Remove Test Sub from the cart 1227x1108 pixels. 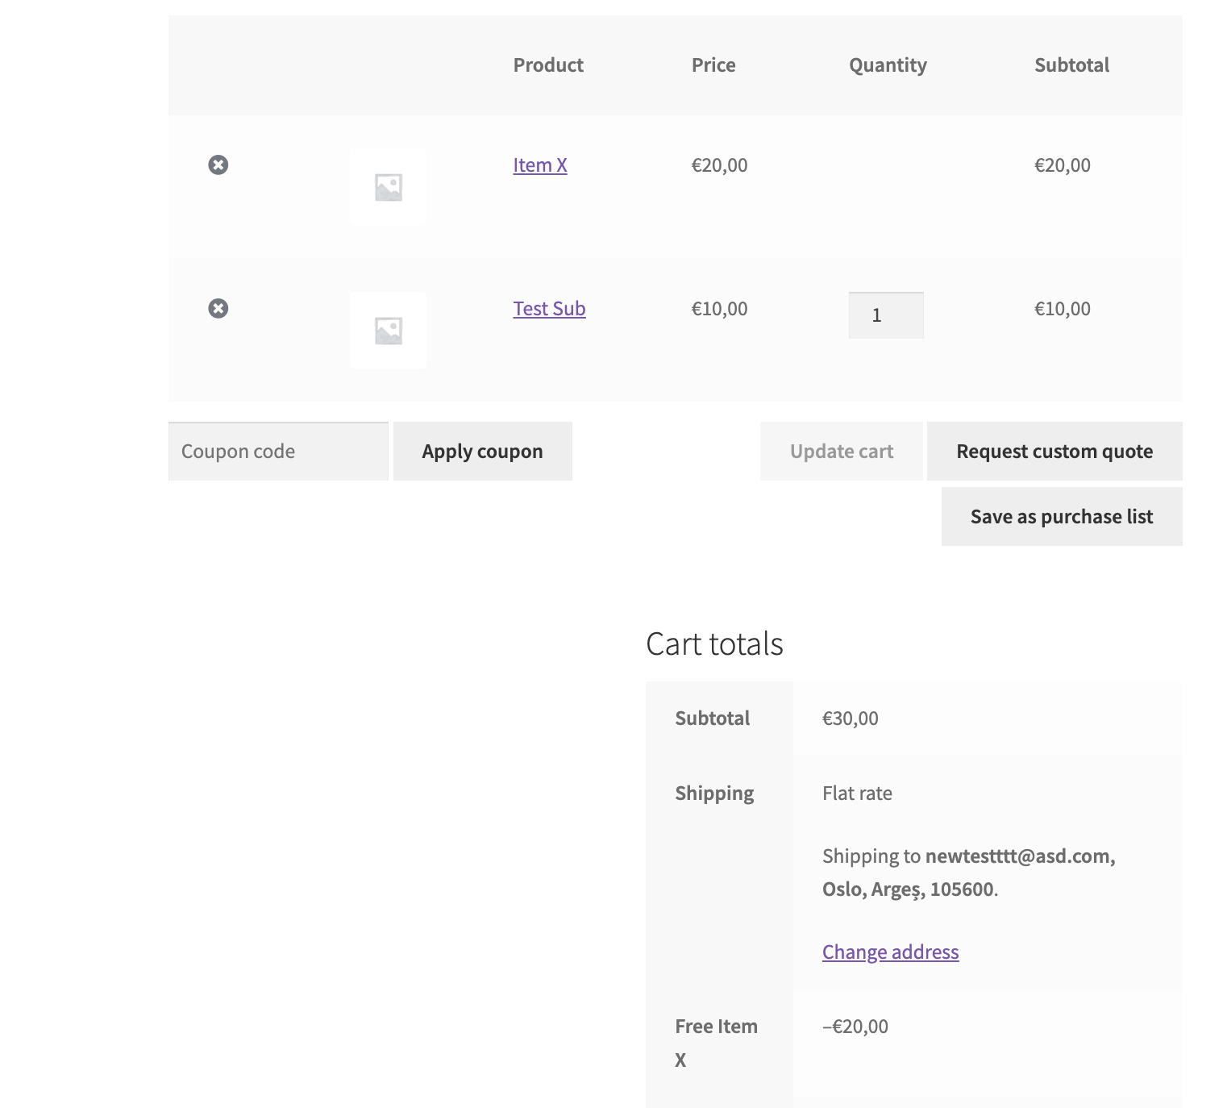click(x=218, y=309)
